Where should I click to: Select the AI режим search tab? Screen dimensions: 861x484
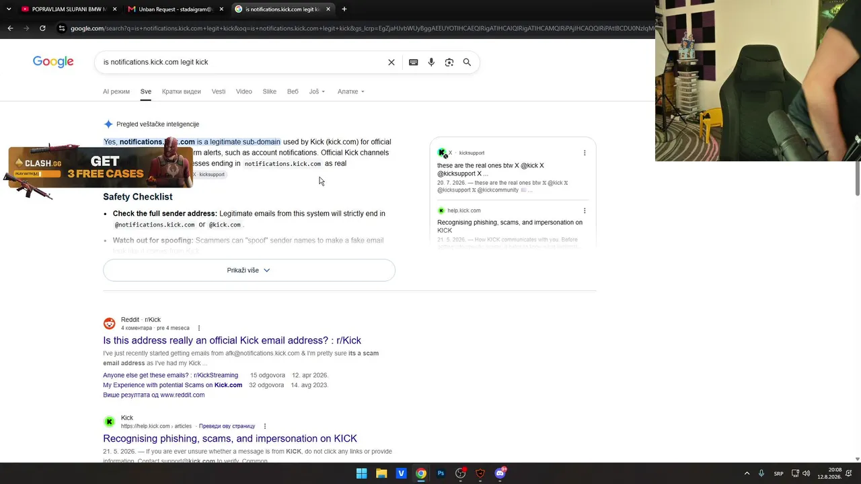(116, 91)
